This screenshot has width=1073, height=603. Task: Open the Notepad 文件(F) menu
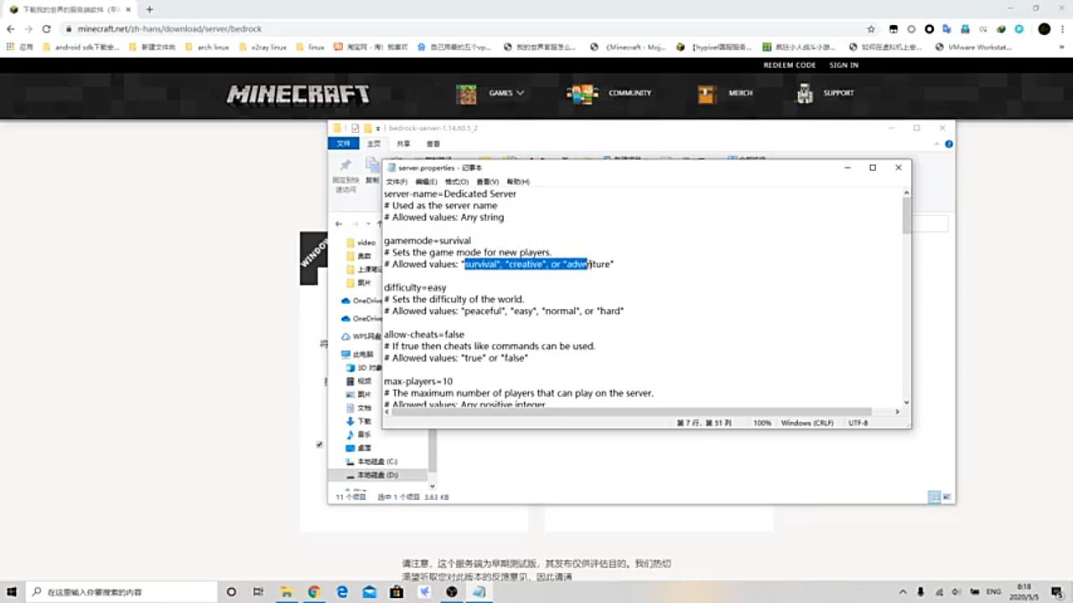tap(396, 182)
